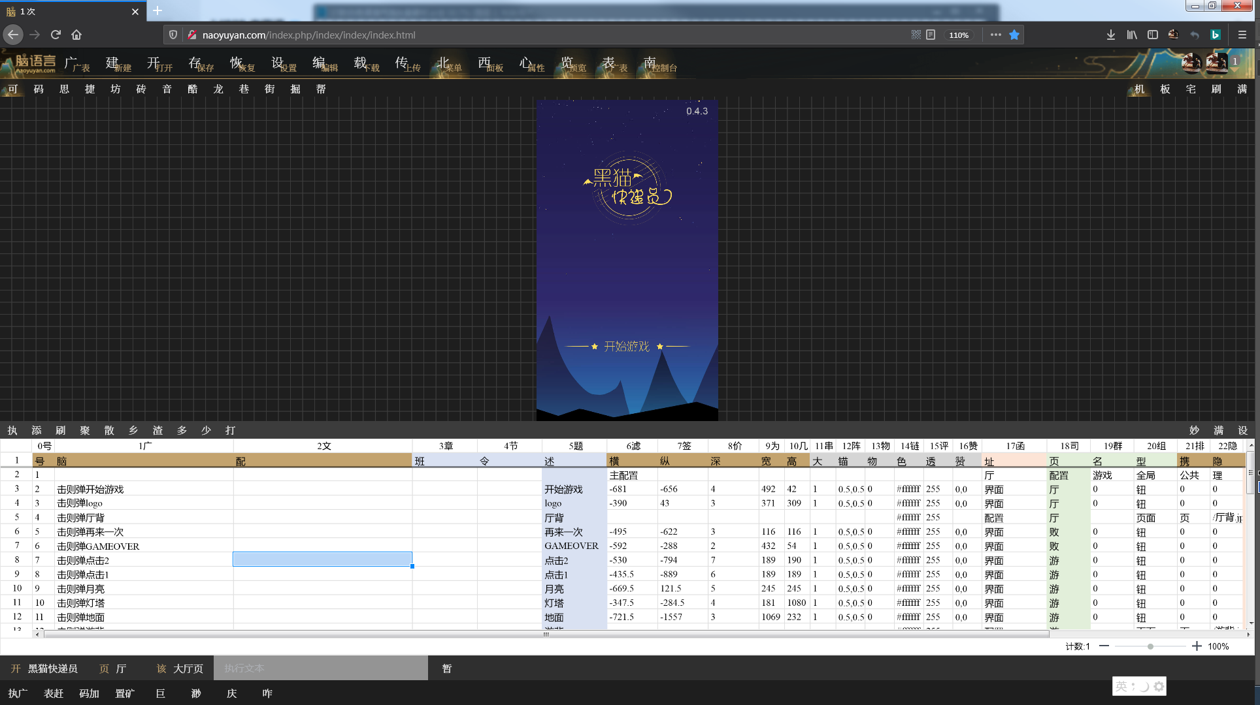Toggle the 机 device view mode
The image size is (1260, 705).
1139,89
